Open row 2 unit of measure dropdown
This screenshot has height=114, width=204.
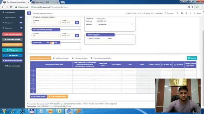pos(122,72)
